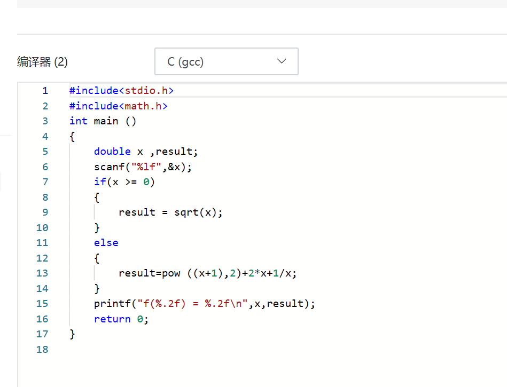Click the result=pow ((x+1),2)+2*x+1/x; line
The image size is (507, 387).
pos(207,273)
